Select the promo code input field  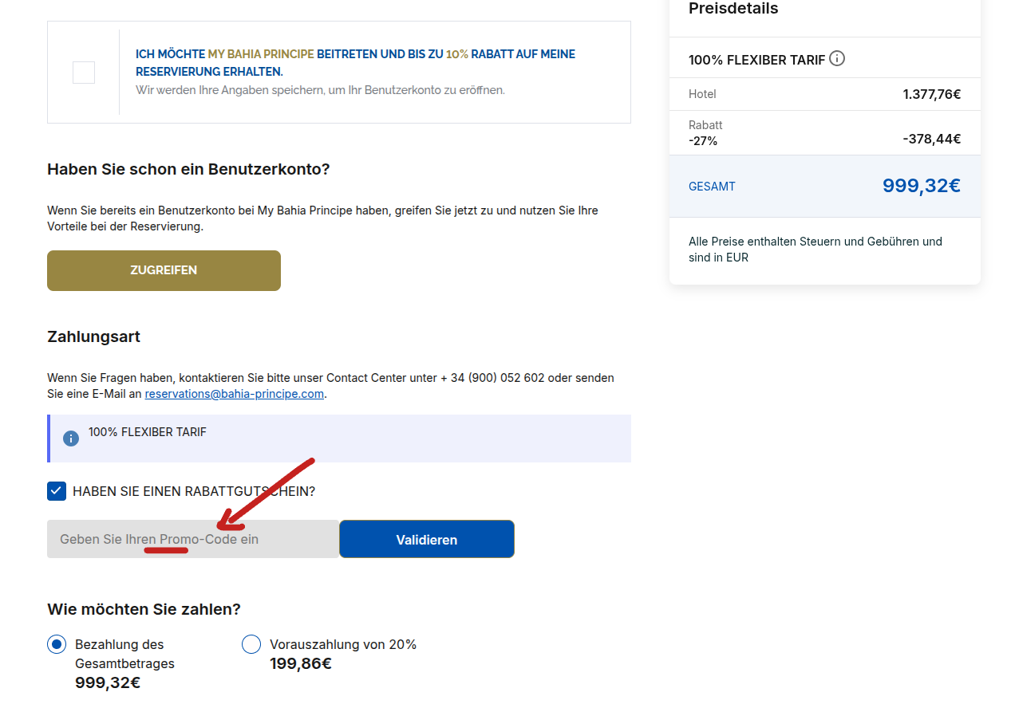click(192, 539)
